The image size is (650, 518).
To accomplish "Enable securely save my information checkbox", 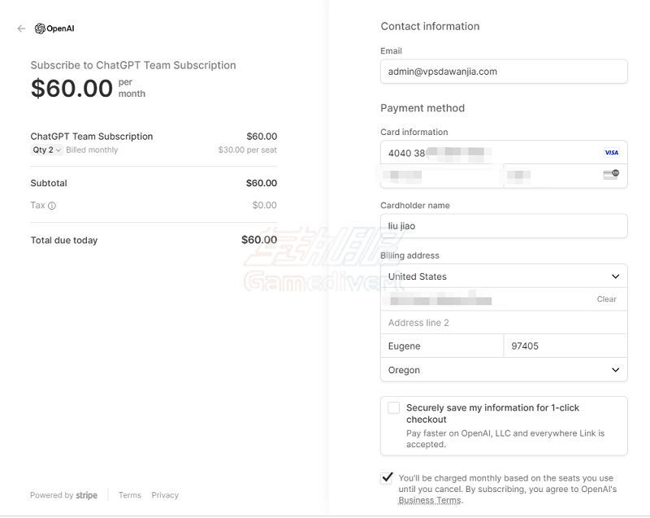I will point(393,407).
